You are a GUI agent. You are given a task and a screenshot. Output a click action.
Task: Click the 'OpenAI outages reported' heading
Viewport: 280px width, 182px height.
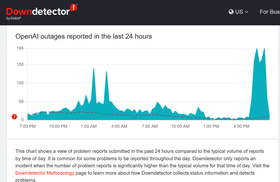click(x=84, y=36)
